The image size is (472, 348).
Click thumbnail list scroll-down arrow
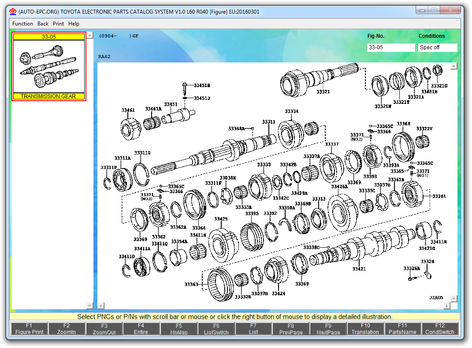90,306
